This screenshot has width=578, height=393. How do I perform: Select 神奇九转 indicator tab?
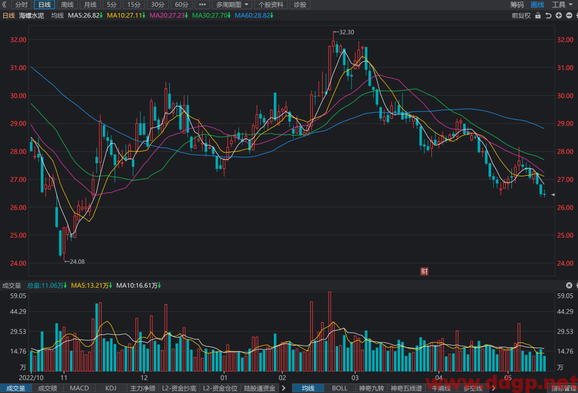pos(371,388)
